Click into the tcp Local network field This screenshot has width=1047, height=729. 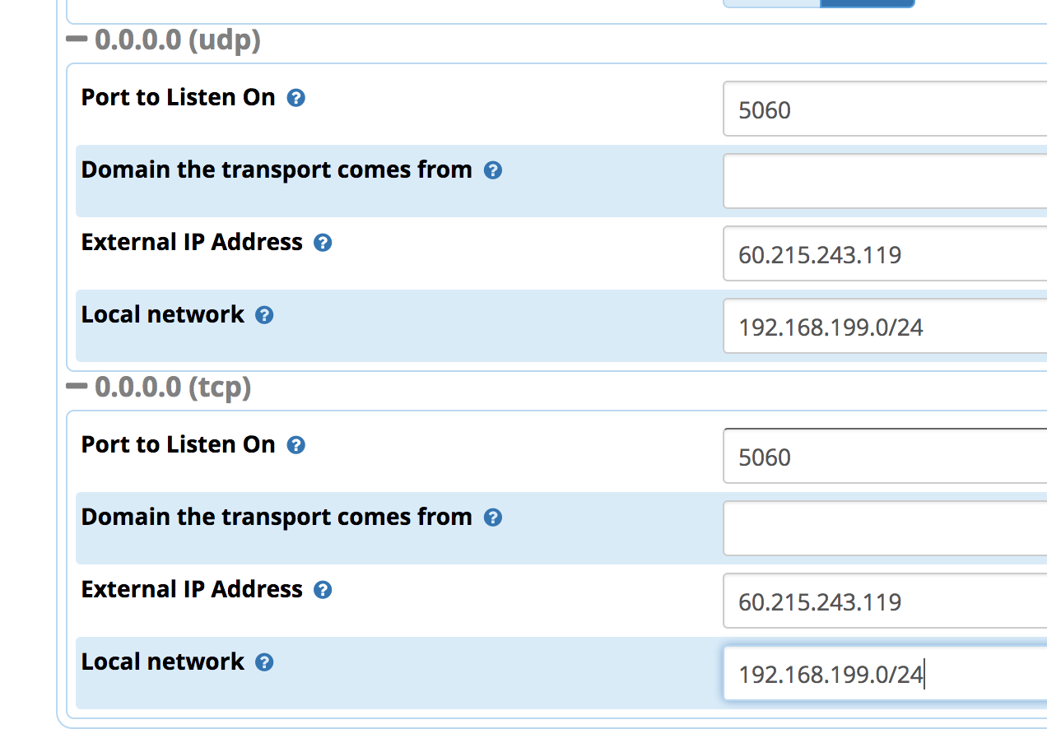885,673
